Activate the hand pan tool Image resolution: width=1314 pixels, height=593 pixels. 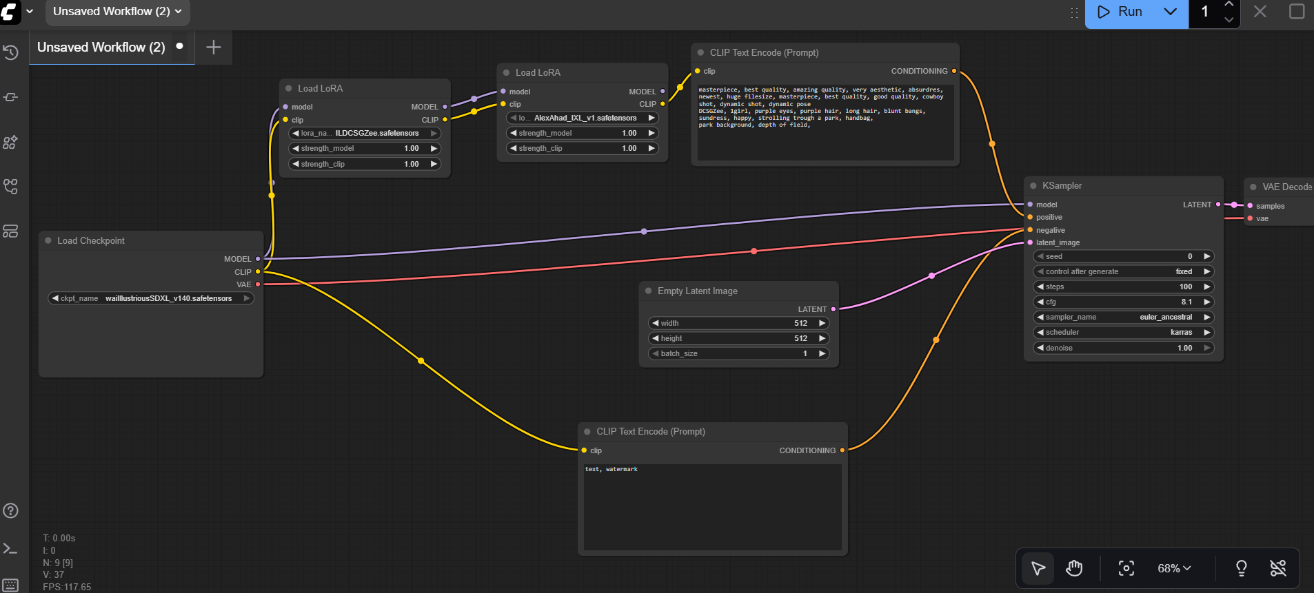[1074, 568]
